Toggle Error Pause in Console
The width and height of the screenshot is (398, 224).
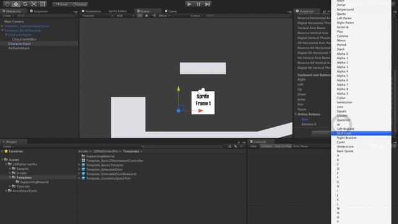click(300, 146)
